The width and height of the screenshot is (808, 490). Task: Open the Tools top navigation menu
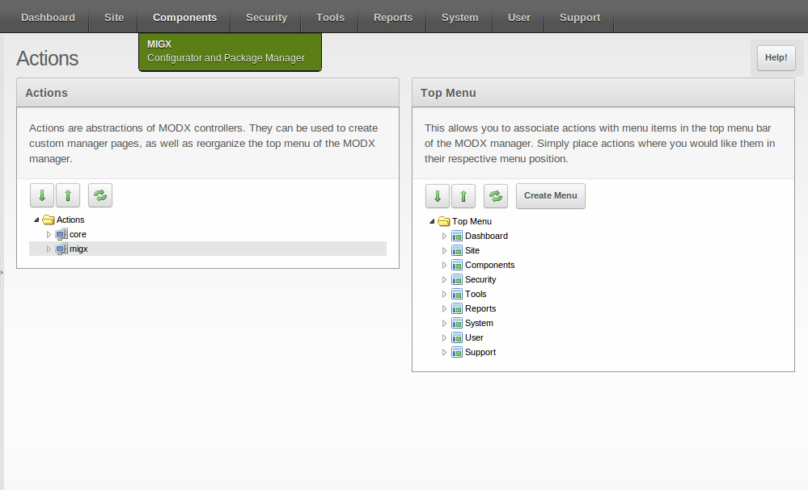[330, 17]
